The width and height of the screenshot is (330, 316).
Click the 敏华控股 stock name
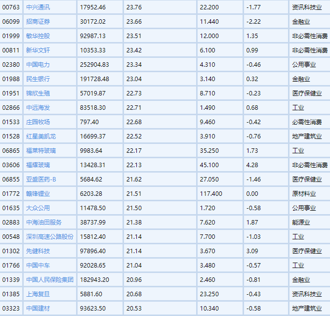[38, 36]
